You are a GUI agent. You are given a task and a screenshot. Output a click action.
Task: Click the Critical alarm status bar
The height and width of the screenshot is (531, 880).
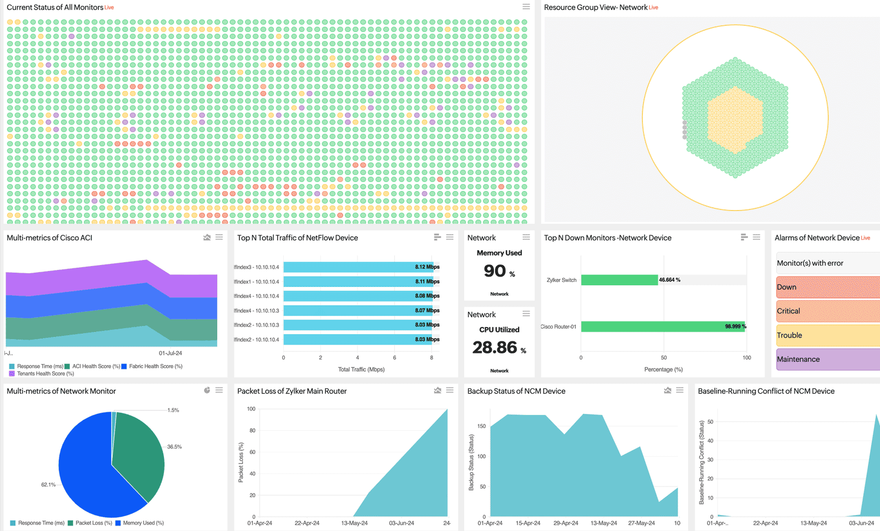point(828,311)
